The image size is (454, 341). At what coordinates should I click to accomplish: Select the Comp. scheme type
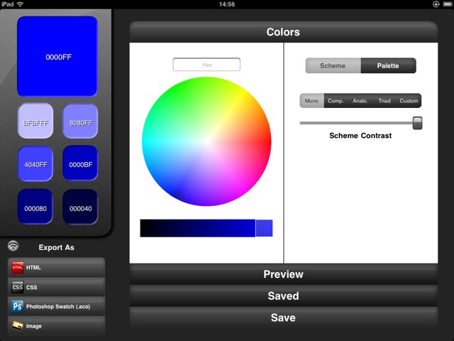click(x=336, y=101)
